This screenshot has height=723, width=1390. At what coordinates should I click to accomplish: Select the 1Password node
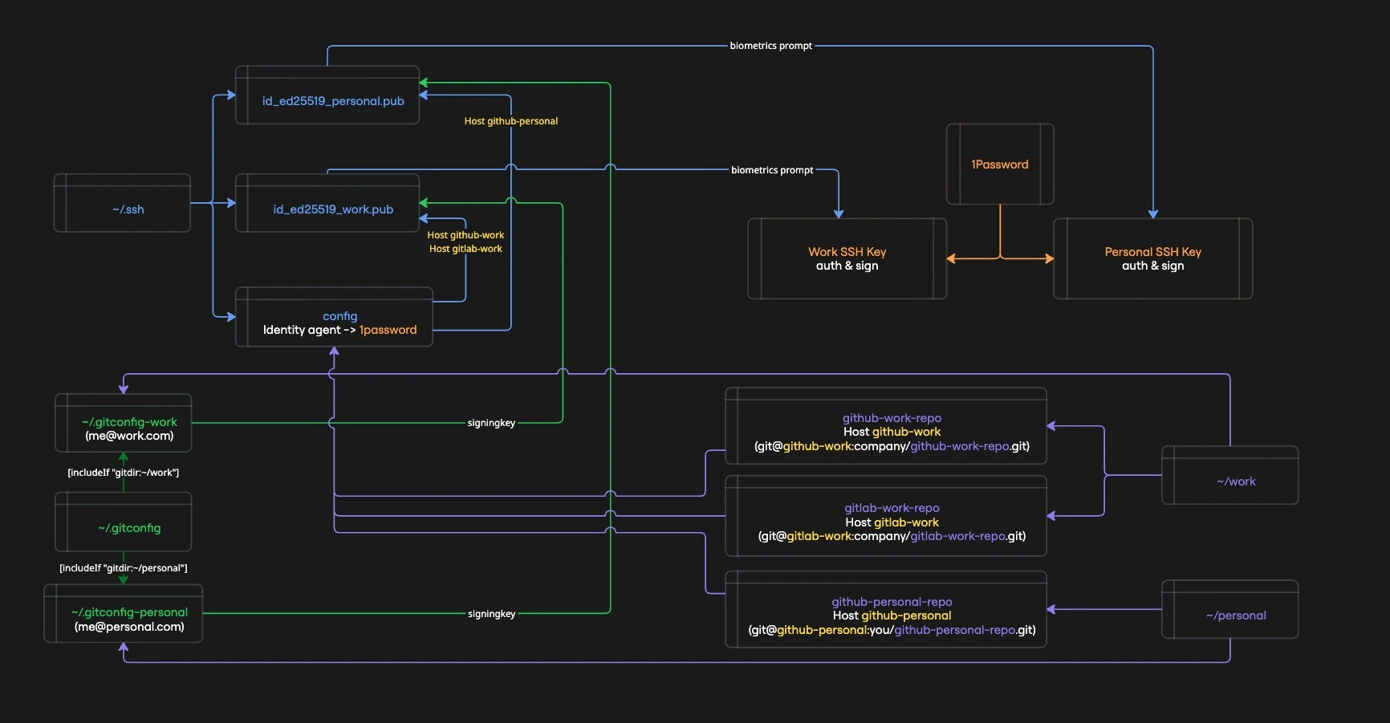coord(1000,164)
